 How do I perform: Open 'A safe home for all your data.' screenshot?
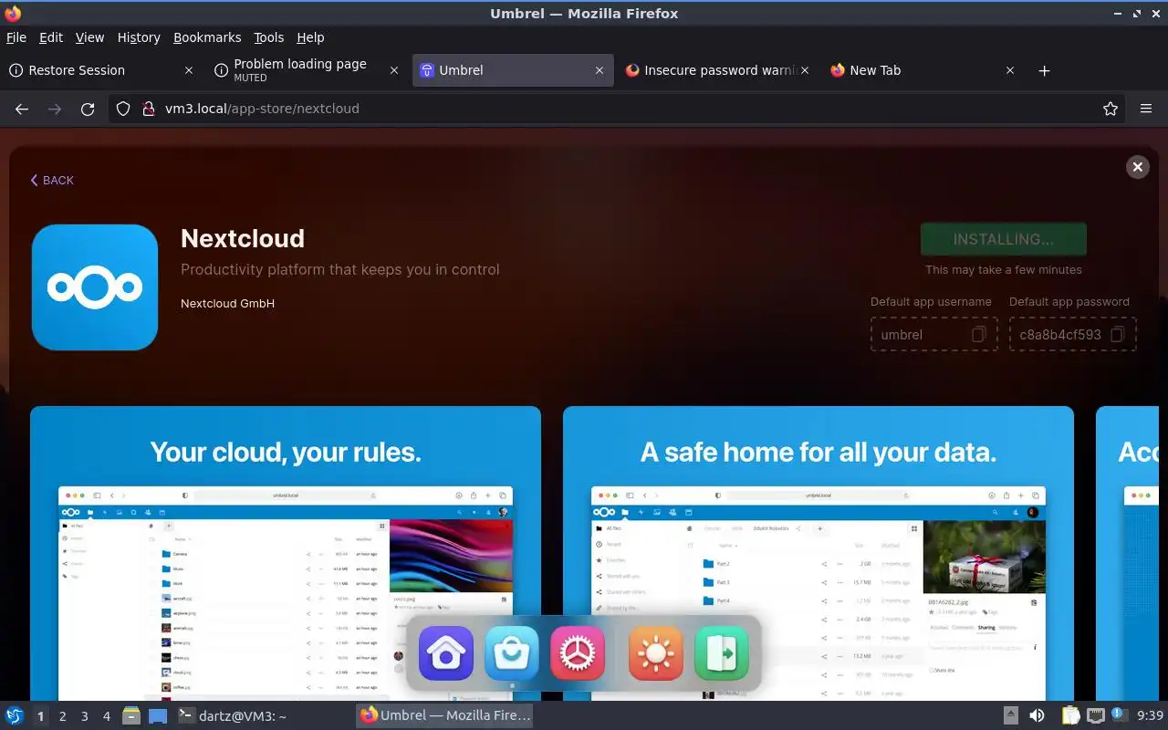click(819, 554)
